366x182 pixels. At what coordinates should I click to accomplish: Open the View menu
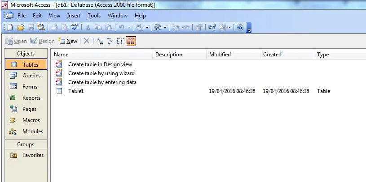pyautogui.click(x=54, y=16)
